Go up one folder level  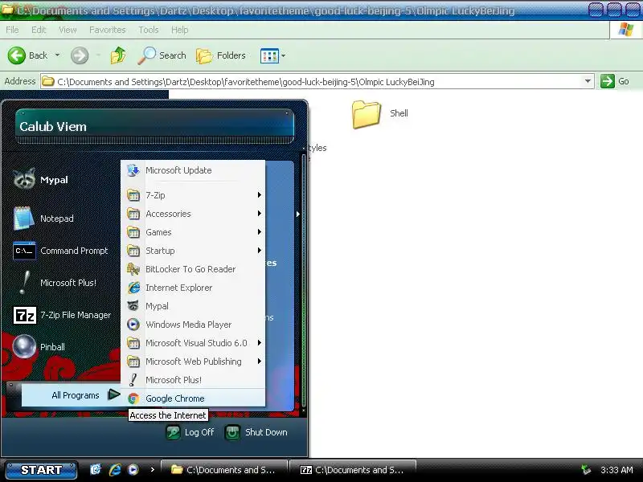(118, 55)
